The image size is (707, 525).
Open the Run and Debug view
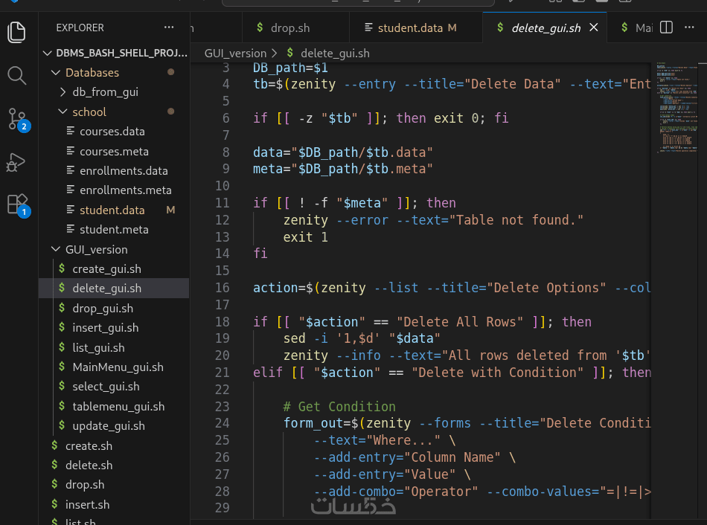[16, 161]
